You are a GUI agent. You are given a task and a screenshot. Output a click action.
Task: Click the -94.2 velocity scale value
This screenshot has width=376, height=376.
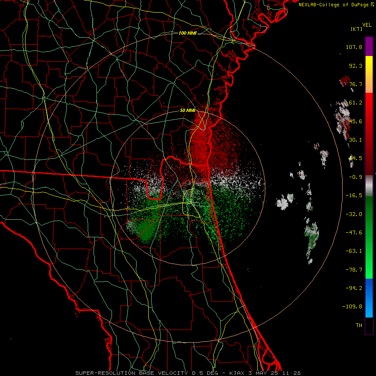(x=354, y=288)
